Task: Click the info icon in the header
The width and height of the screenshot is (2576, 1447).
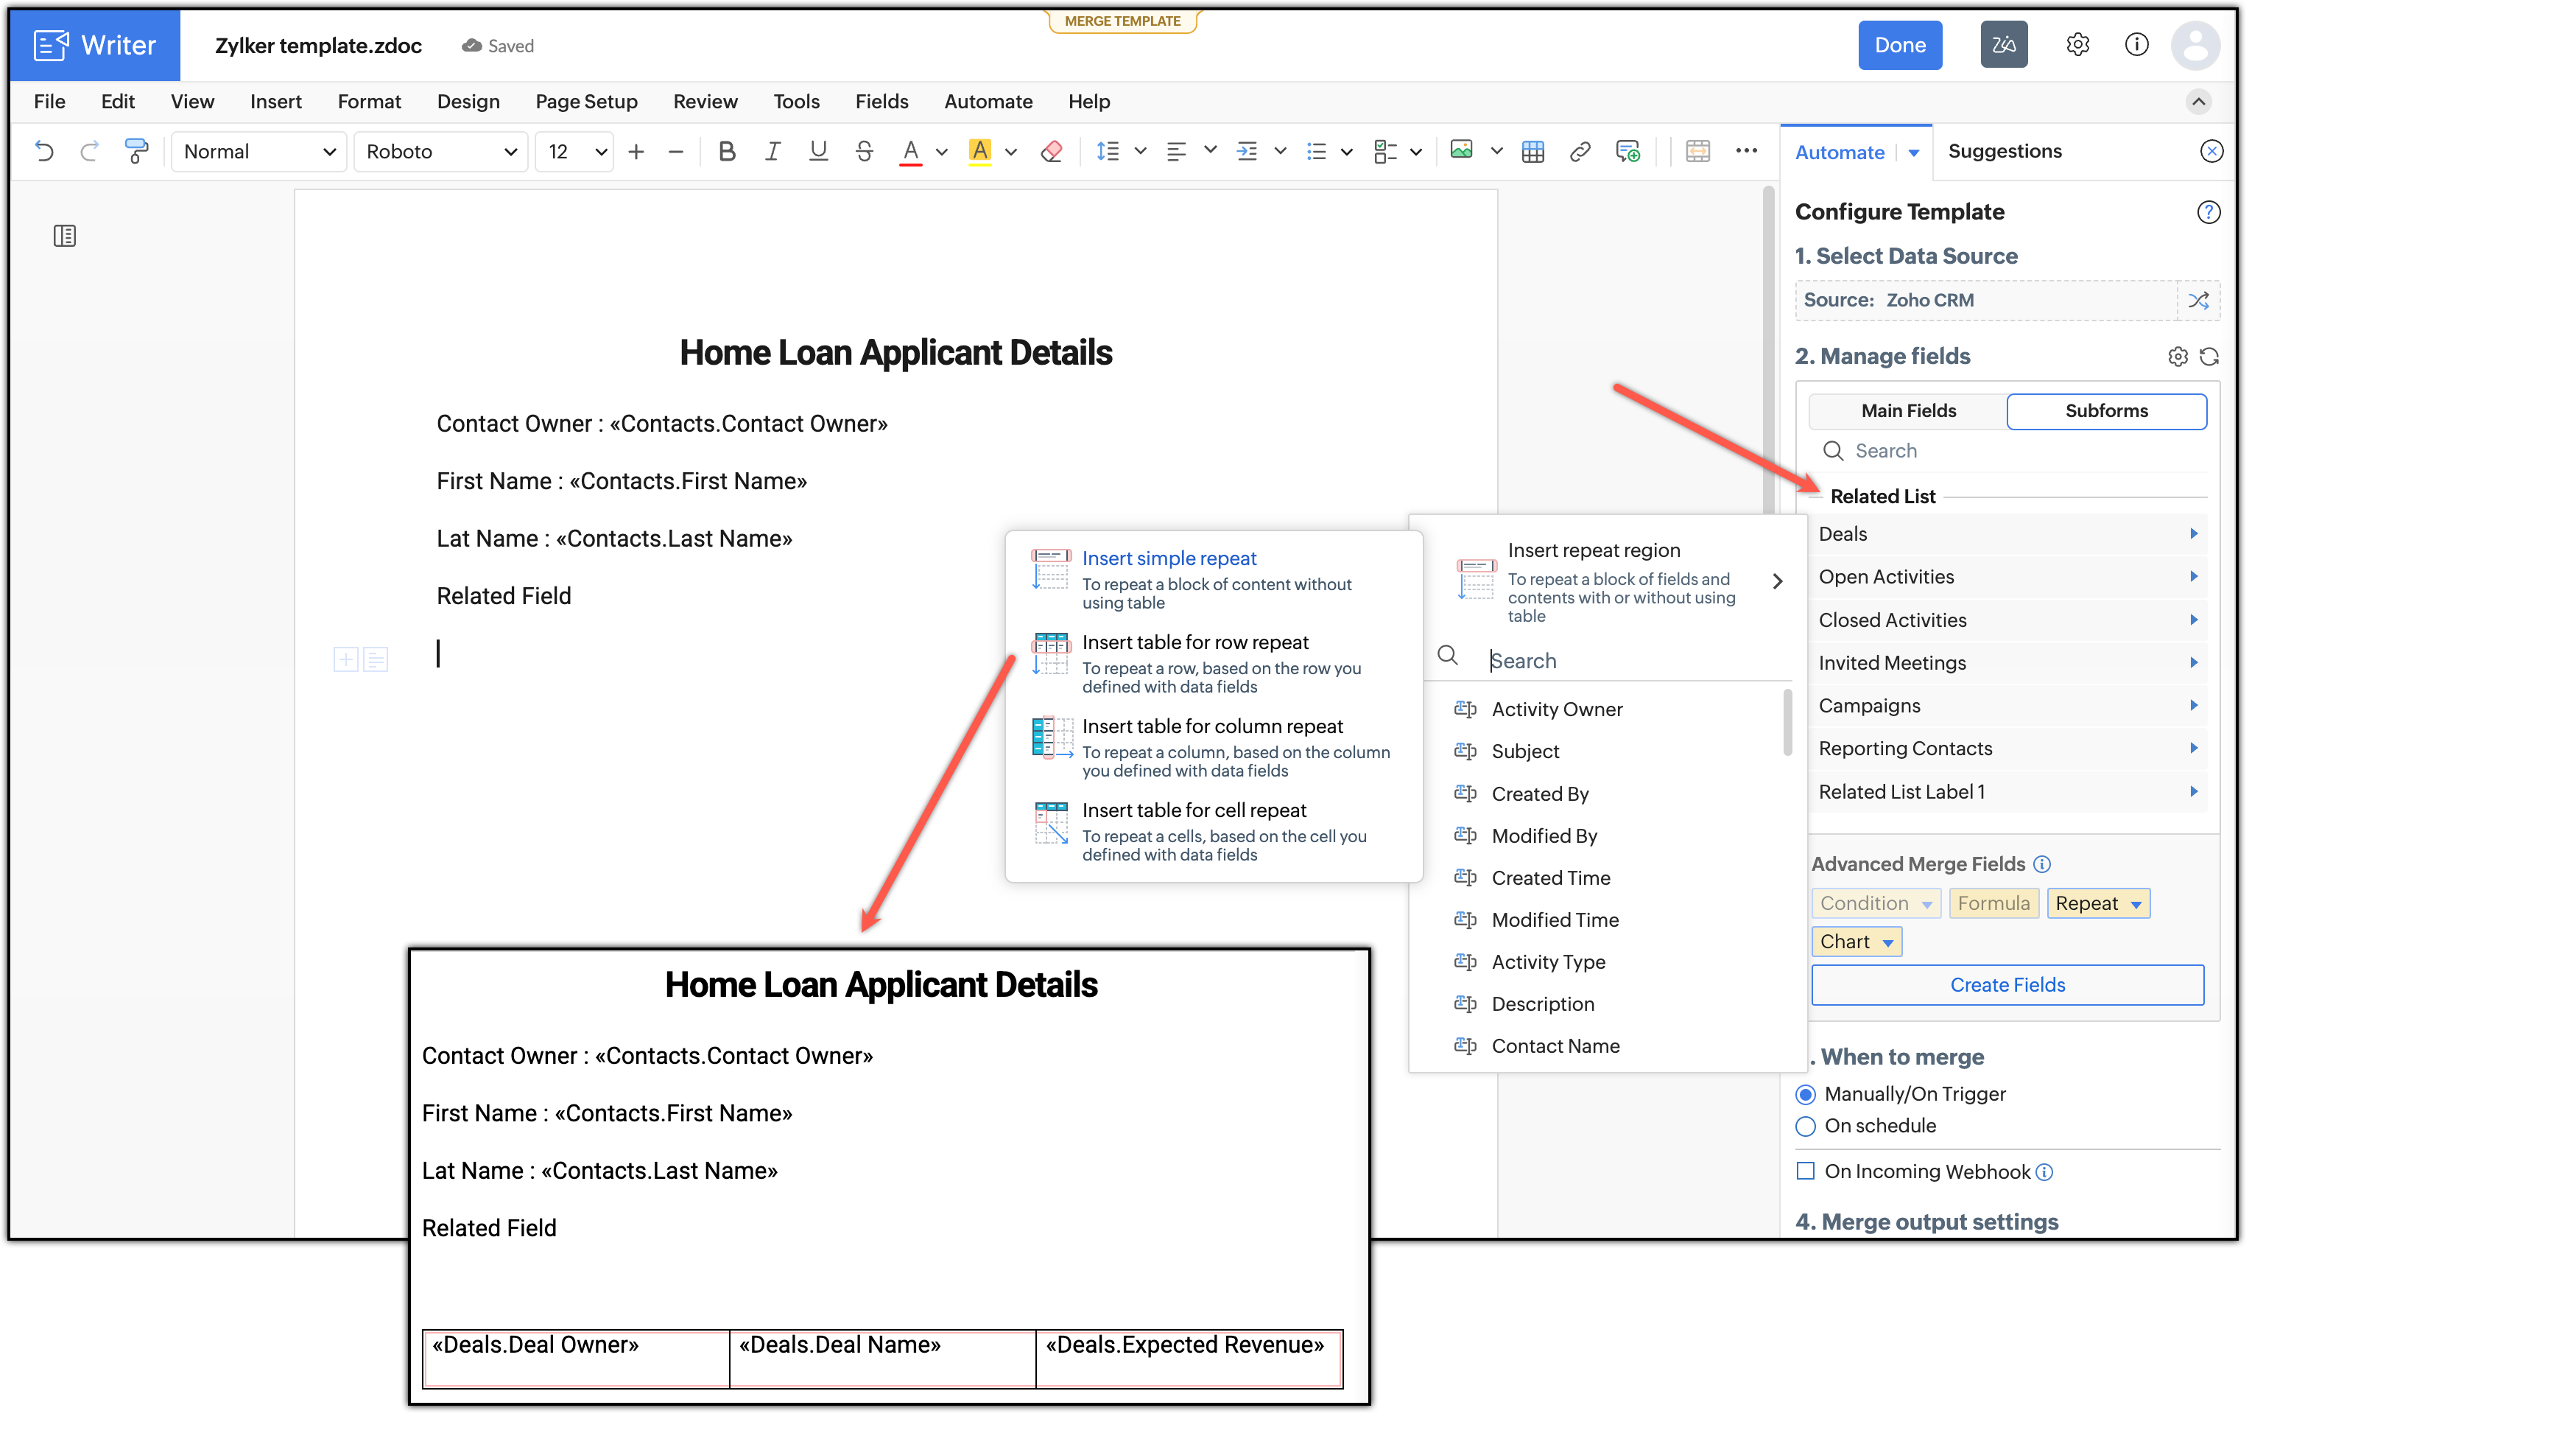Action: coord(2136,44)
